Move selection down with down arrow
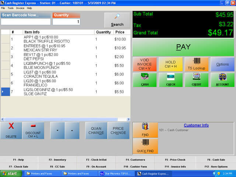Image resolution: width=236 pixels, height=177 pixels. pyautogui.click(x=58, y=131)
